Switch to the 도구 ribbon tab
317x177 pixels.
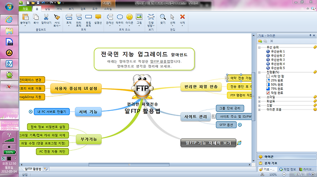coord(95,9)
